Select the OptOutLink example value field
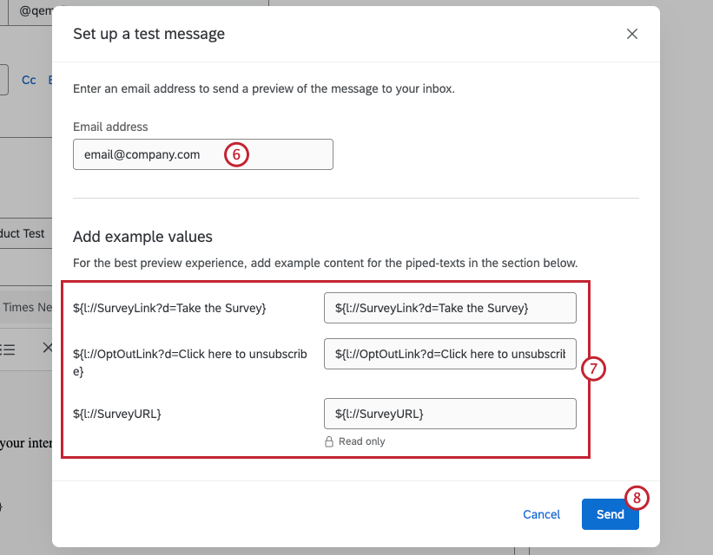 click(x=450, y=354)
